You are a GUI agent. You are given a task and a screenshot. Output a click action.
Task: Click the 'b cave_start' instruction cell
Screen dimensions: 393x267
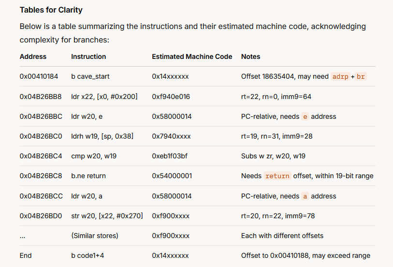(x=90, y=76)
